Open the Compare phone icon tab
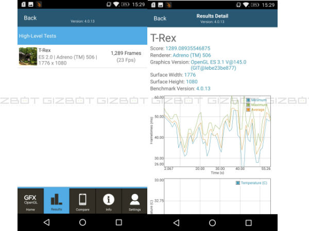This screenshot has height=231, width=309. coord(82,201)
